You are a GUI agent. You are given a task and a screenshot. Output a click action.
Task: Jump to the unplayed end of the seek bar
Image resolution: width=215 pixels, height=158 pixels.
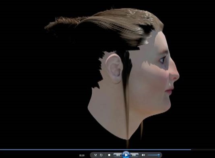tap(203, 150)
